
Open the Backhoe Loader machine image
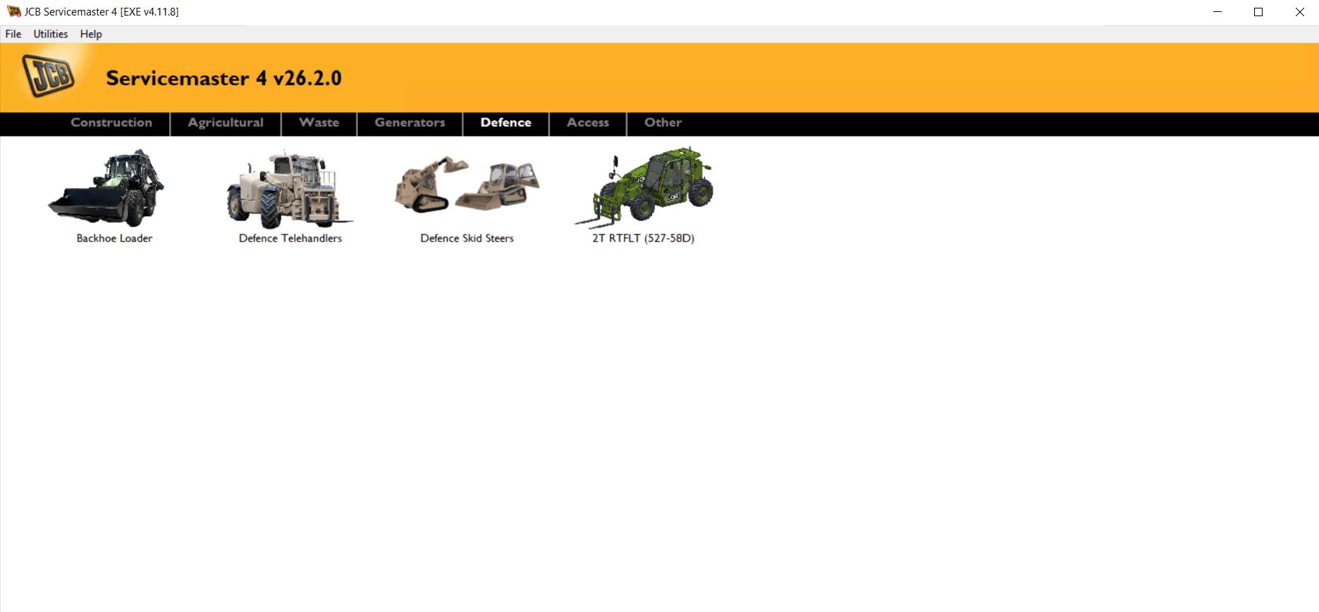click(106, 187)
